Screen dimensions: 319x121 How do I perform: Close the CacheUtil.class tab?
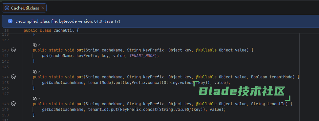[43, 8]
